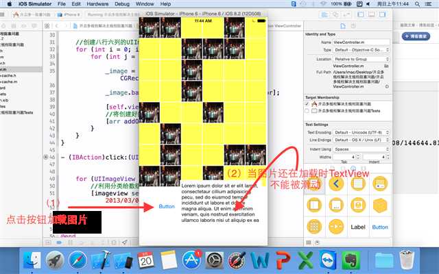
Task: Open the Indent Using dropdown
Action: [x=361, y=149]
